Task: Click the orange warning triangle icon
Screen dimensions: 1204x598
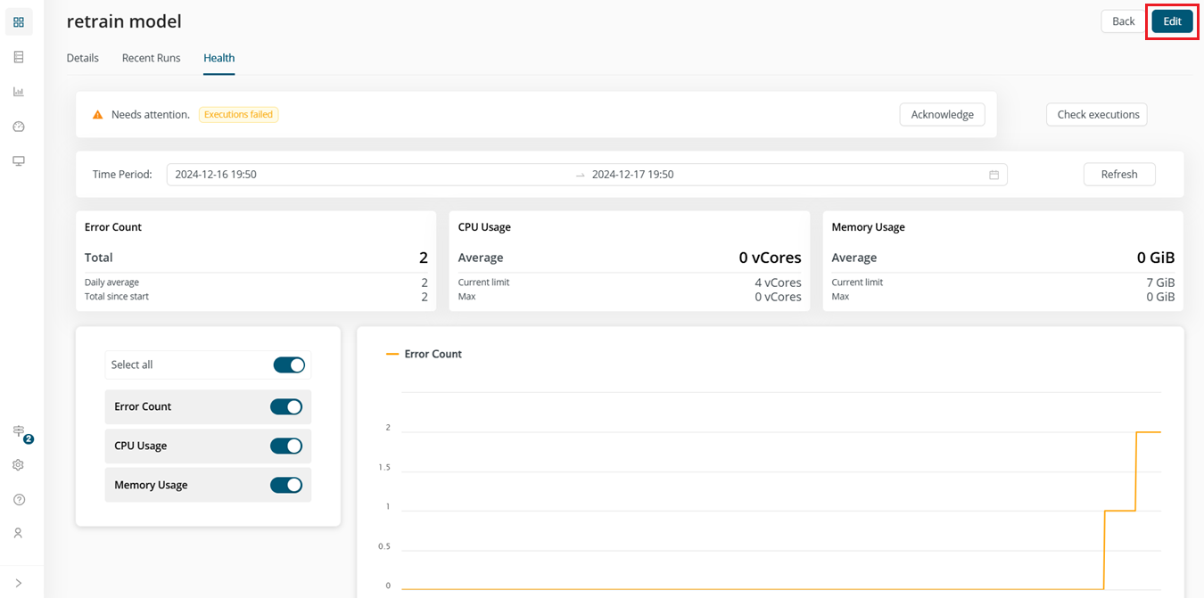Action: pos(98,115)
